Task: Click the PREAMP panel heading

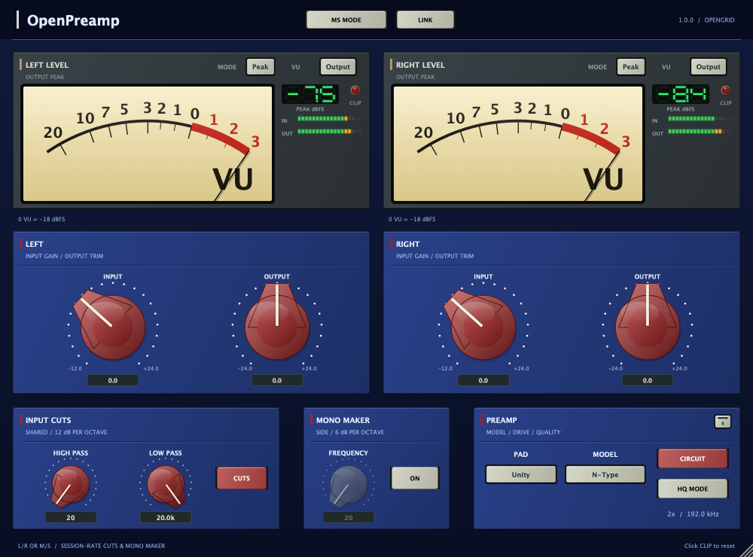Action: [x=501, y=420]
